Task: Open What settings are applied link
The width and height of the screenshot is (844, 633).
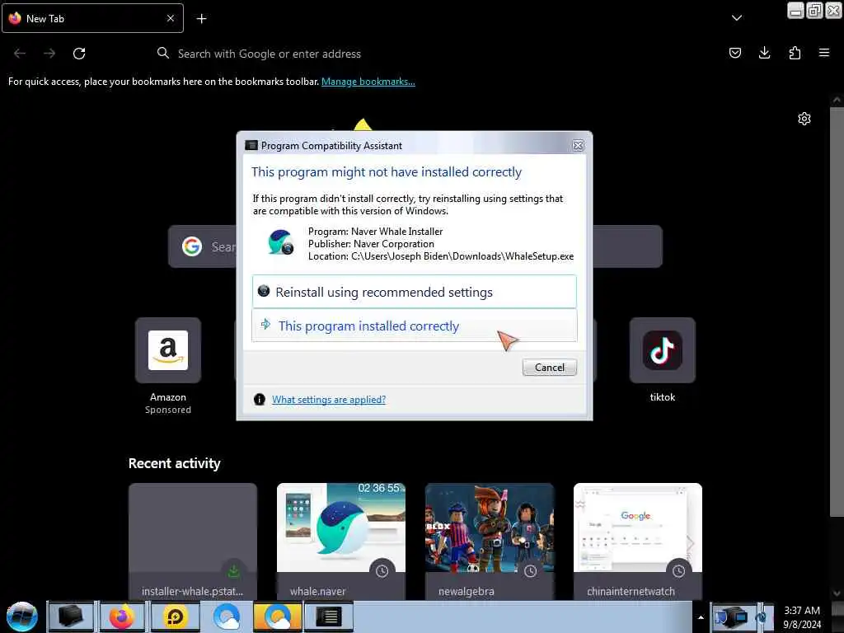Action: [328, 400]
